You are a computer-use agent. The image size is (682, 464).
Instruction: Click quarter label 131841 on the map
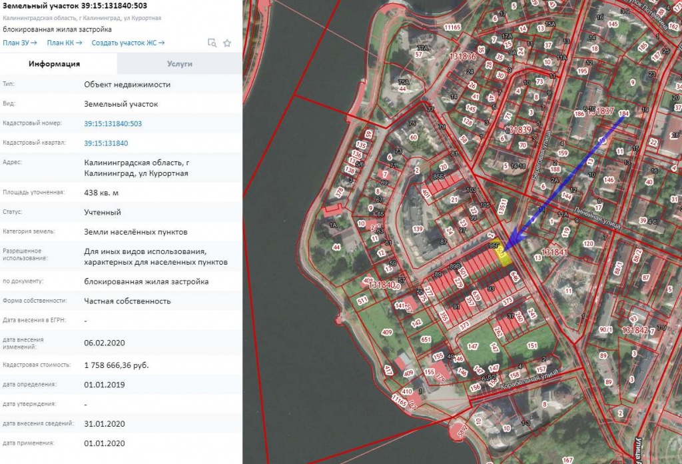tap(554, 252)
